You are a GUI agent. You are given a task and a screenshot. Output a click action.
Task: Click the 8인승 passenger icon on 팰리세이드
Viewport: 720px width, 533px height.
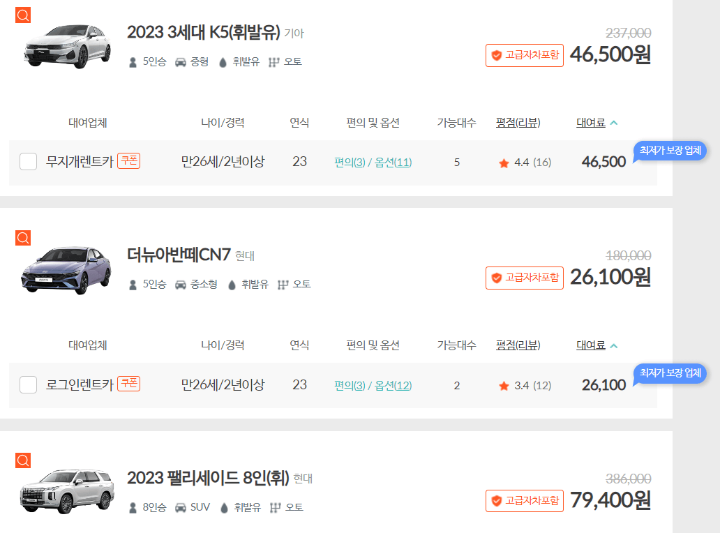pos(132,507)
